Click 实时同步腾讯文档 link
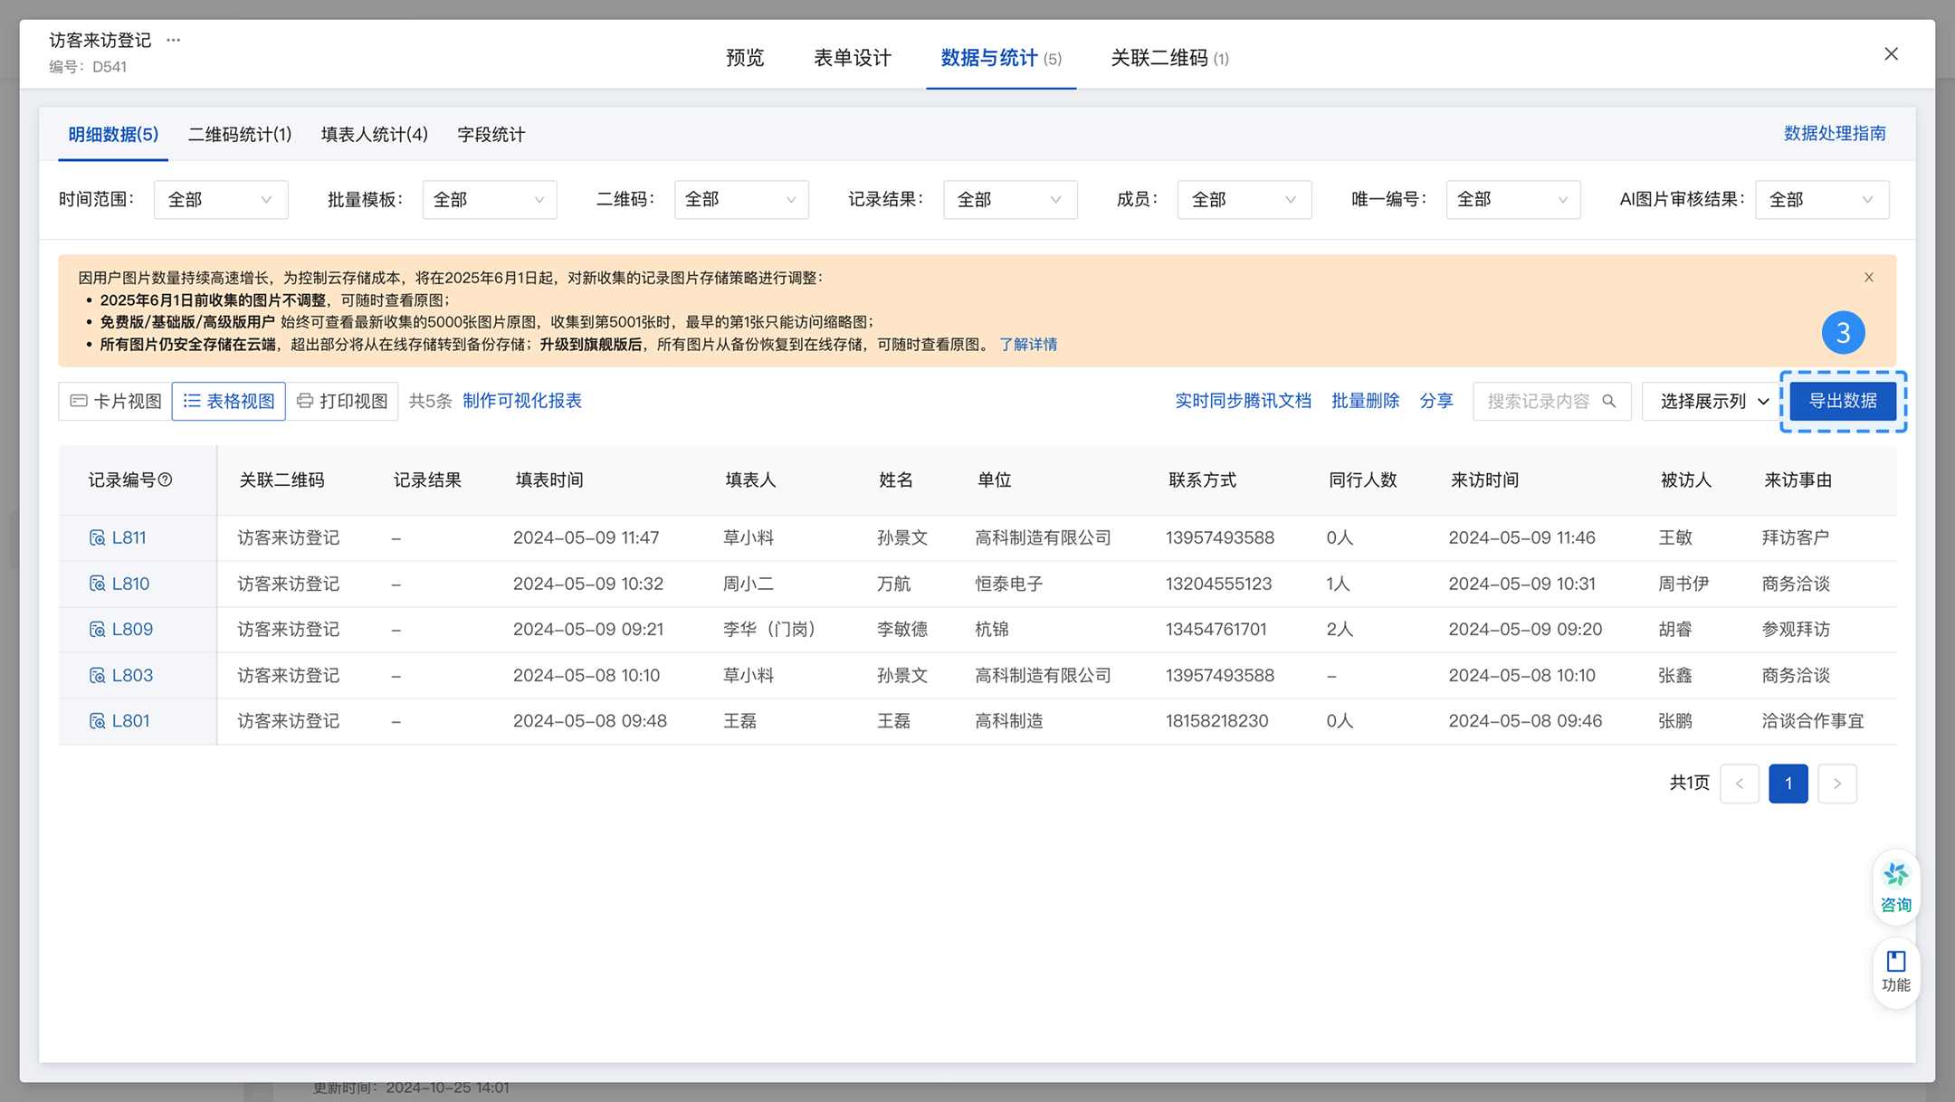This screenshot has width=1955, height=1102. [x=1243, y=401]
